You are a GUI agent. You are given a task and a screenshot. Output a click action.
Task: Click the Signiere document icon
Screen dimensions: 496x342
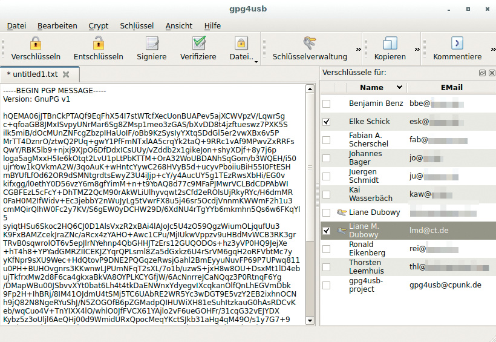click(x=151, y=44)
